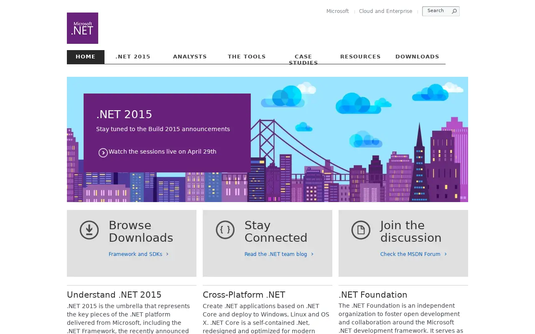The width and height of the screenshot is (535, 334).
Task: Click the circled arrow icon beside Watch the sessions
Action: point(103,153)
